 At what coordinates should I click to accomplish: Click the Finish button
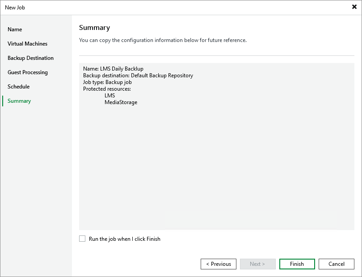click(297, 264)
